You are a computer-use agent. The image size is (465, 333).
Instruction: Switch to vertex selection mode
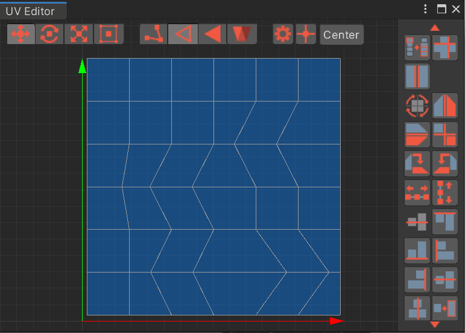coord(154,34)
